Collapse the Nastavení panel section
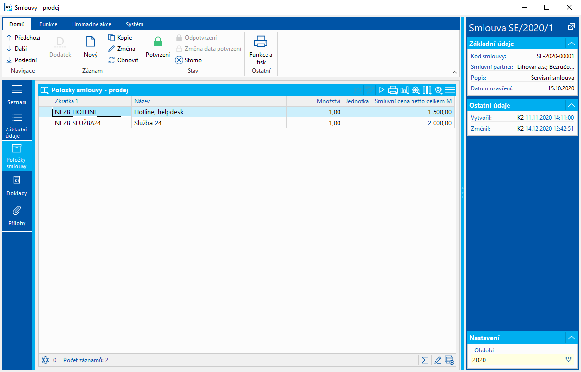Image resolution: width=581 pixels, height=372 pixels. [x=571, y=338]
